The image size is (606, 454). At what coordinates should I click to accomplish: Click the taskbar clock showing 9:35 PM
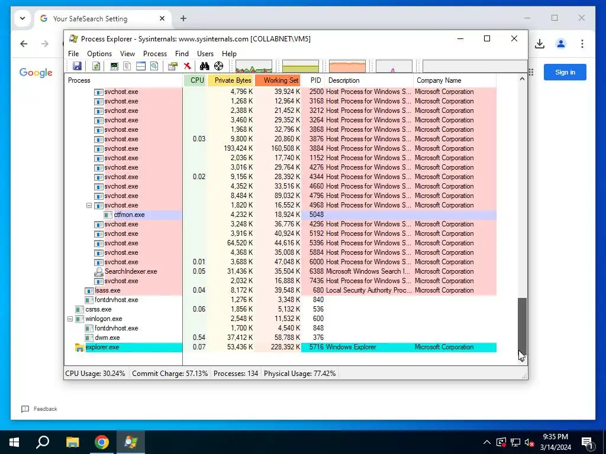point(555,442)
